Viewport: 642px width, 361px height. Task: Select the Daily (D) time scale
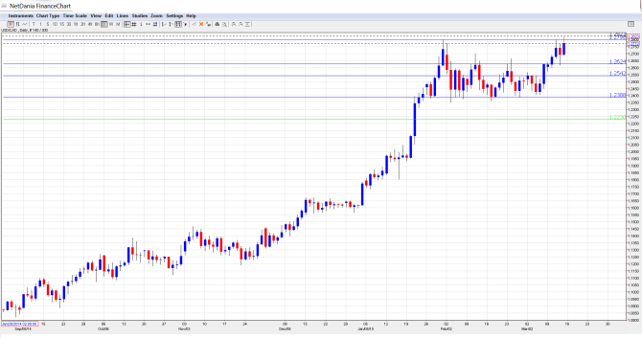(104, 25)
